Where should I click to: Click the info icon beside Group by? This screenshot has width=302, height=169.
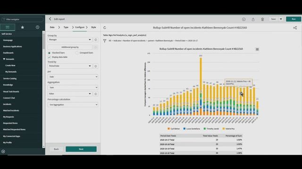[95, 39]
